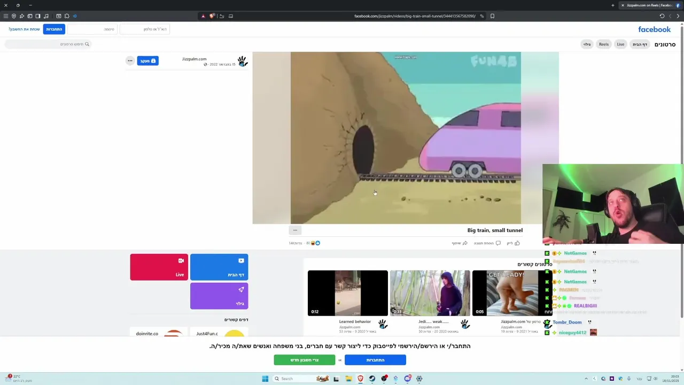The height and width of the screenshot is (385, 684).
Task: Open the three-dots menu near follow button
Action: tap(130, 61)
